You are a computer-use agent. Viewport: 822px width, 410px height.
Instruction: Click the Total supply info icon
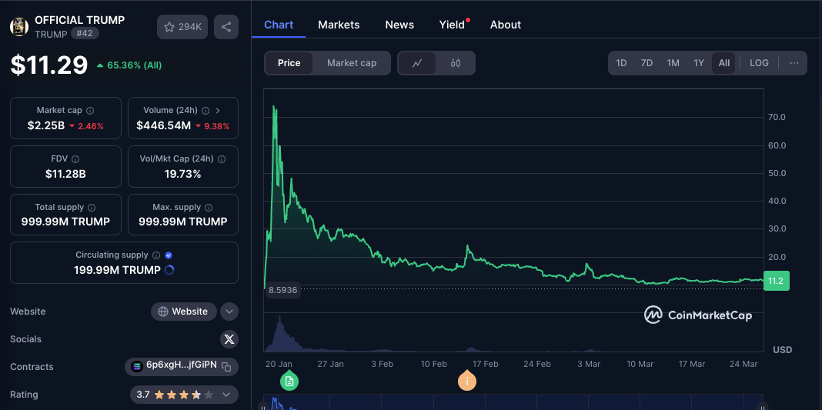[92, 208]
